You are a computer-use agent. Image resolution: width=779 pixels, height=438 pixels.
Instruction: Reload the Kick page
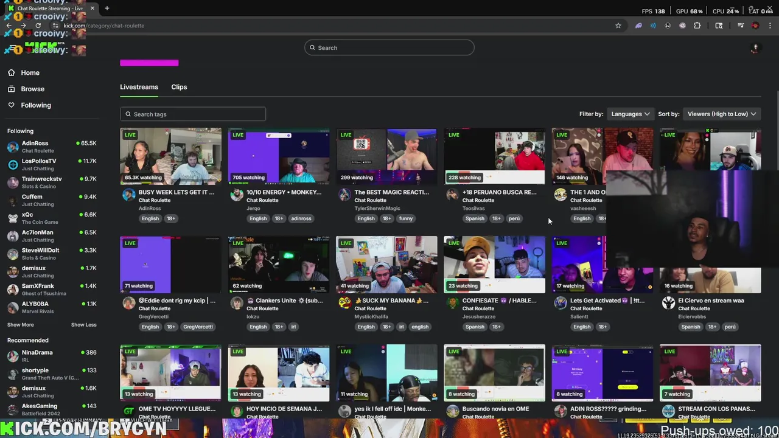point(38,26)
